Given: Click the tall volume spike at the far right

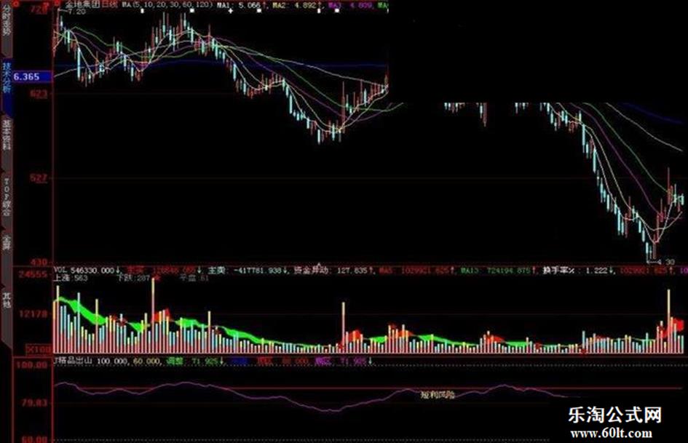Looking at the screenshot, I should (668, 321).
